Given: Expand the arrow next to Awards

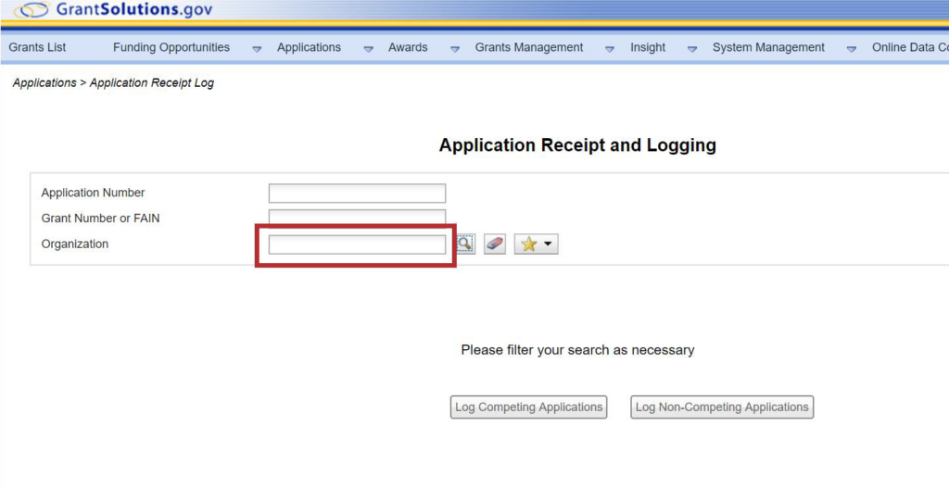Looking at the screenshot, I should click(455, 49).
